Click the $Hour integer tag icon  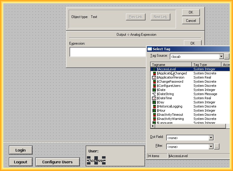coord(154,110)
